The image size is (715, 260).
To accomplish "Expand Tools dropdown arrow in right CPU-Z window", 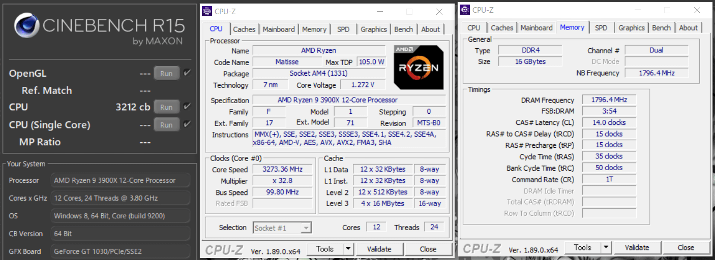I will [x=606, y=248].
